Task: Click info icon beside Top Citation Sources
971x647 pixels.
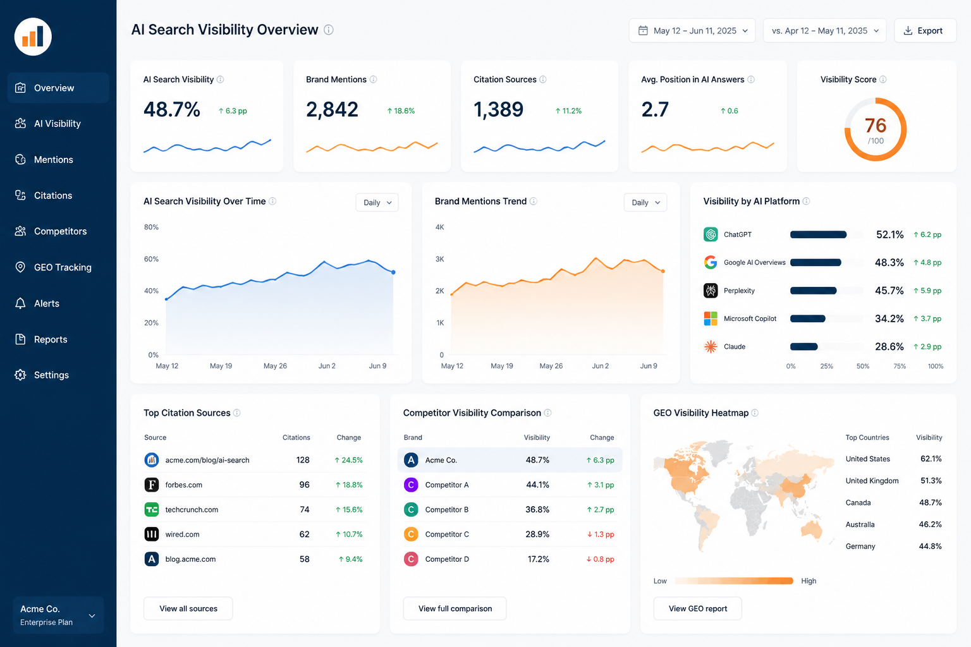Action: 237,413
